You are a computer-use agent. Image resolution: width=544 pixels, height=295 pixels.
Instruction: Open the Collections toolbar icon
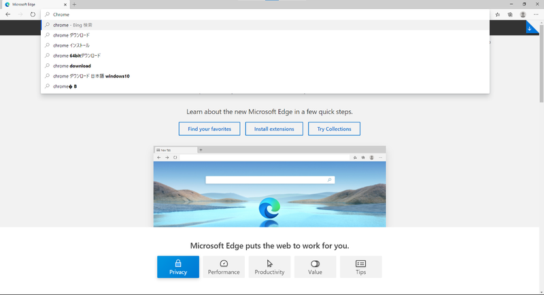tap(510, 14)
